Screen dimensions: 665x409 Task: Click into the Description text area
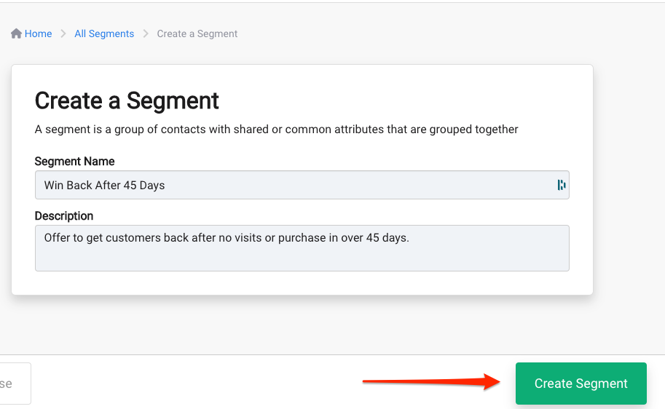pos(302,248)
